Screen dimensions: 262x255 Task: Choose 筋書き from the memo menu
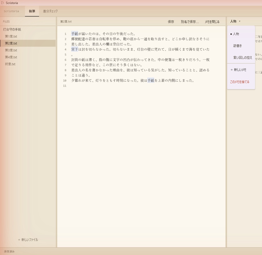(x=241, y=46)
